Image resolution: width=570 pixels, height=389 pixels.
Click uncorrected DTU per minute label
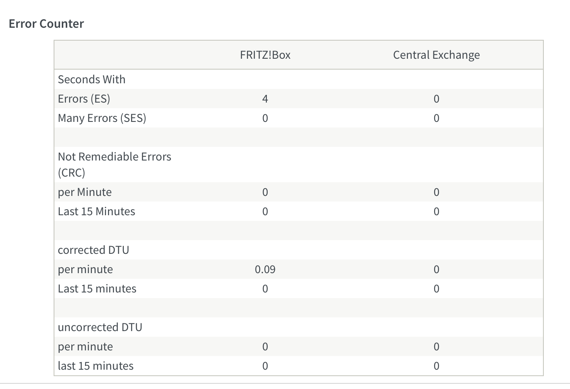click(x=85, y=347)
